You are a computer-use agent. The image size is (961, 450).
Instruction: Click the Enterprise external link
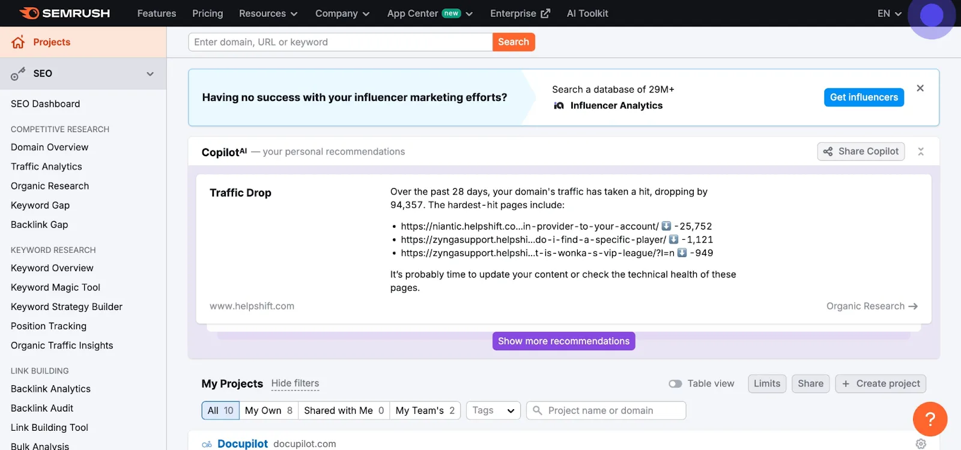(520, 13)
